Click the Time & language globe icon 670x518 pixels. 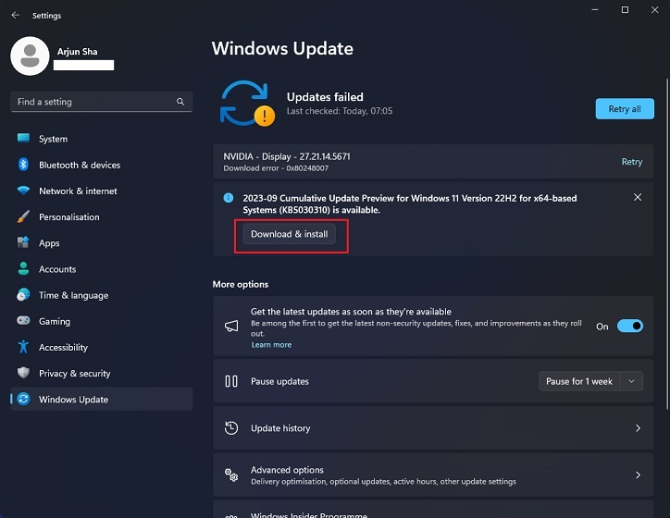tap(23, 295)
